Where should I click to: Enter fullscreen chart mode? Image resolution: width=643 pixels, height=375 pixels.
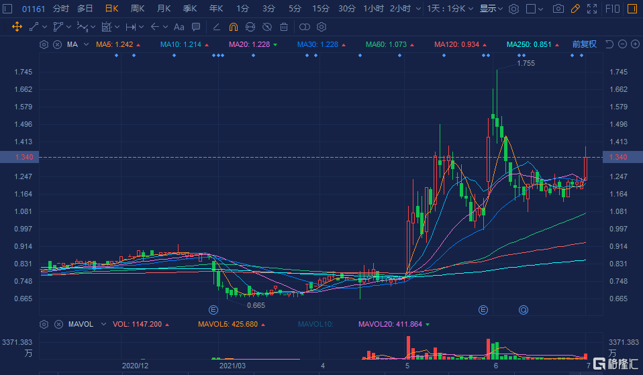[x=591, y=9]
